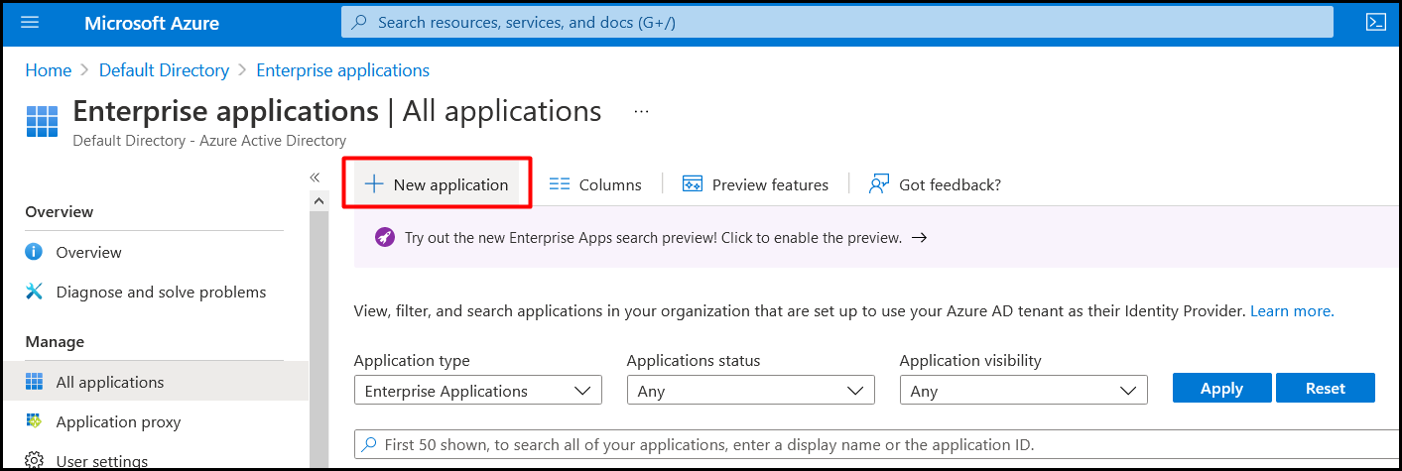The width and height of the screenshot is (1402, 471).
Task: Click the Apply filter button
Action: (1221, 389)
